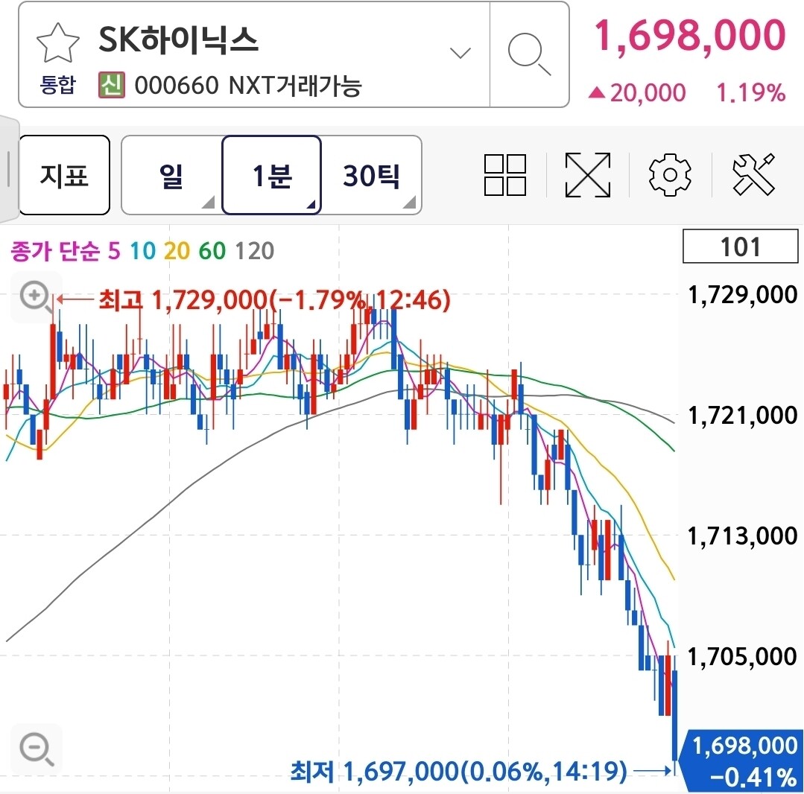Pull out the left side panel handle

click(9, 169)
